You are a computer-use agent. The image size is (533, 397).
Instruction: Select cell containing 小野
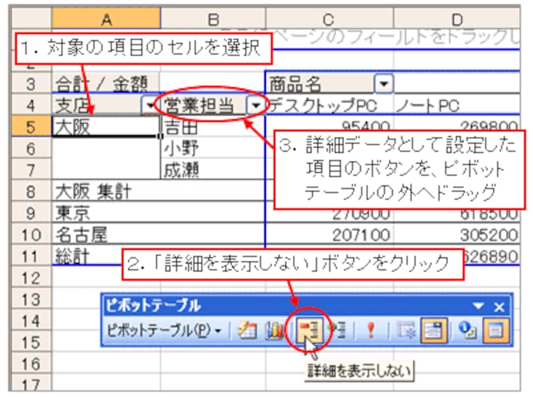point(213,148)
